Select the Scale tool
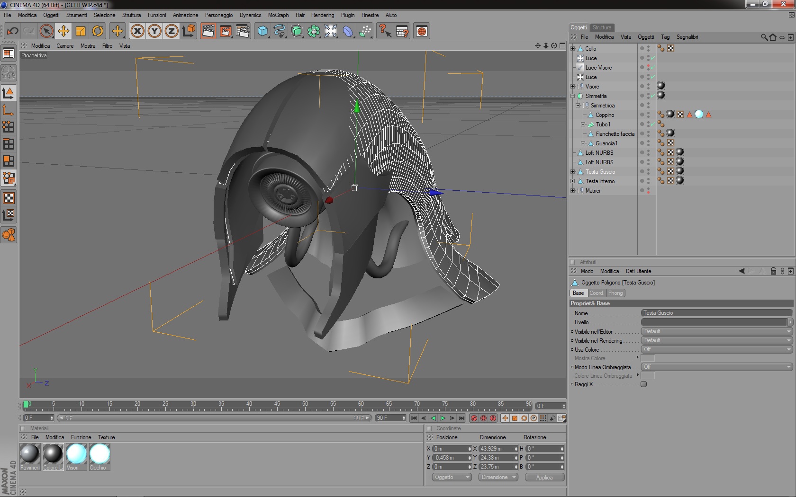The width and height of the screenshot is (796, 497). point(81,31)
